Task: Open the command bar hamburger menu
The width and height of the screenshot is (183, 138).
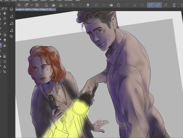Action: tap(19, 5)
